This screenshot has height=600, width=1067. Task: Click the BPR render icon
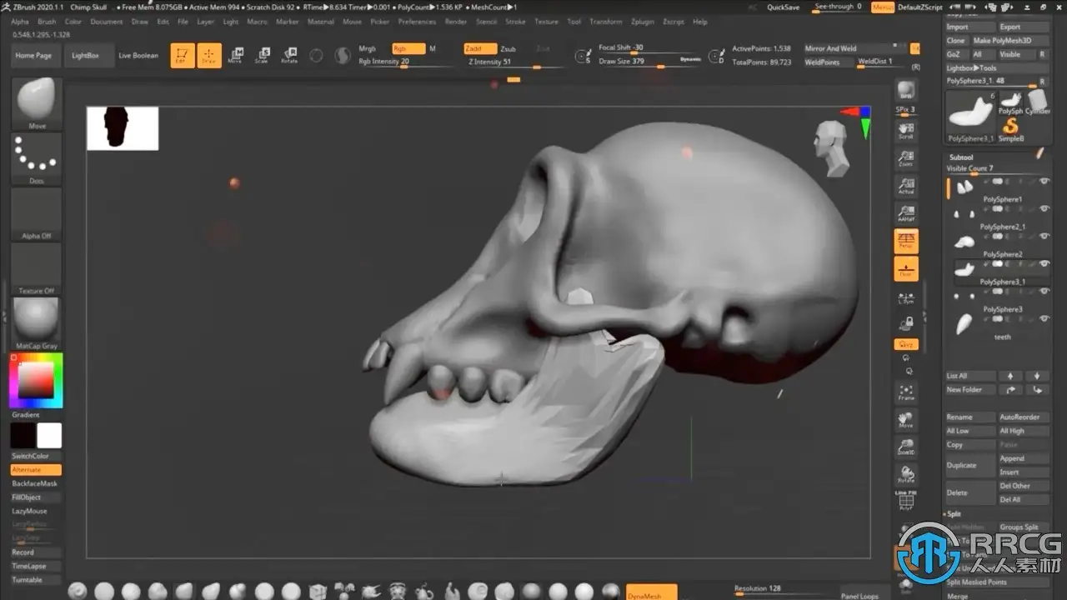[906, 91]
